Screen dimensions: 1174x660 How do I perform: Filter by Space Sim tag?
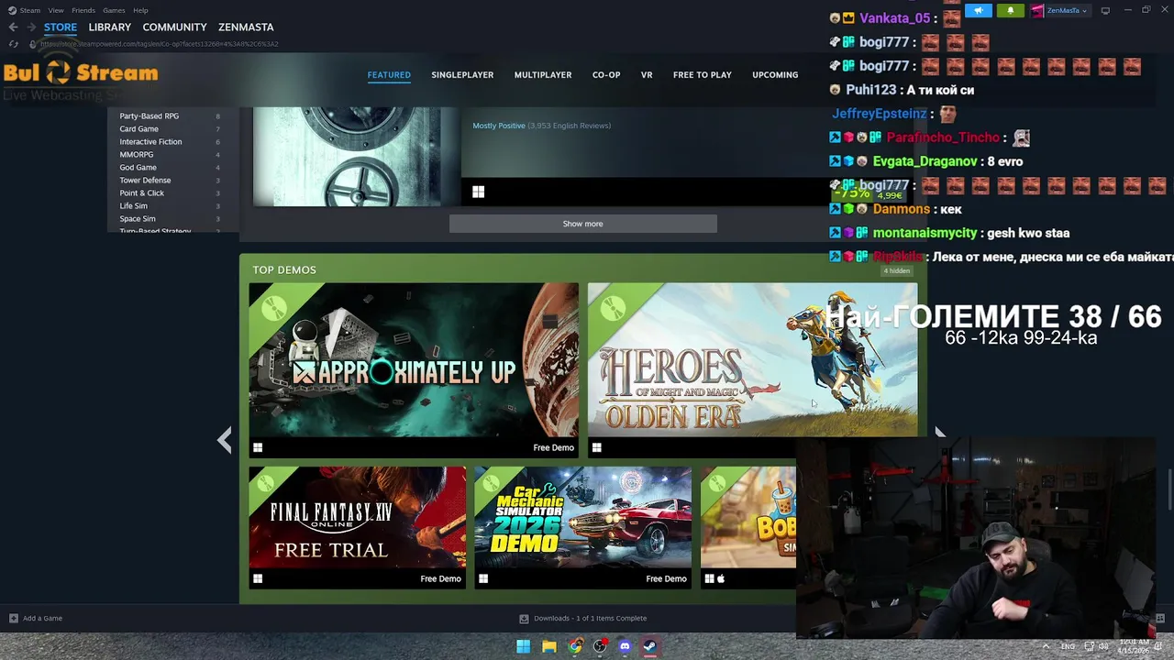click(138, 219)
